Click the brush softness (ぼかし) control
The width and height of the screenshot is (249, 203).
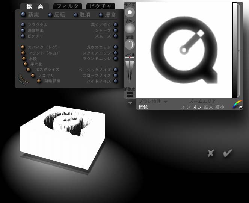(130, 29)
